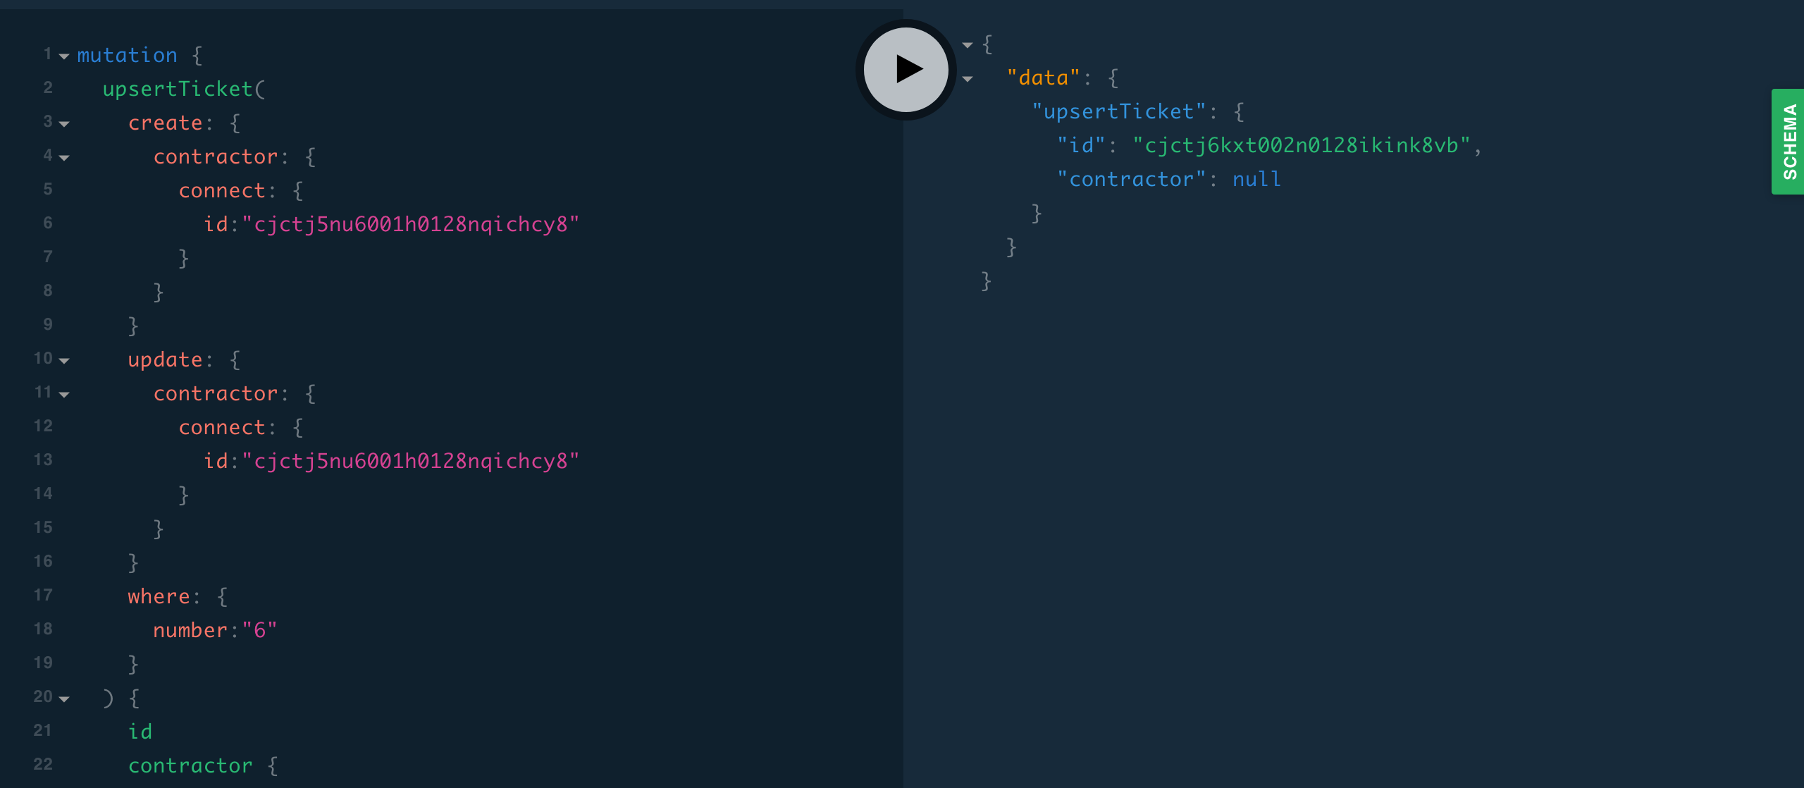1804x788 pixels.
Task: Click the contractor id string on line 6
Action: 410,224
